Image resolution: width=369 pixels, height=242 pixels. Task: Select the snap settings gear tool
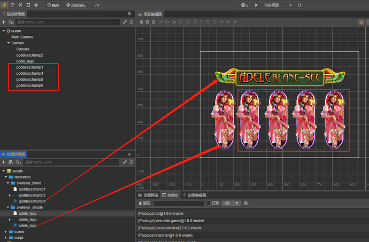(x=36, y=5)
